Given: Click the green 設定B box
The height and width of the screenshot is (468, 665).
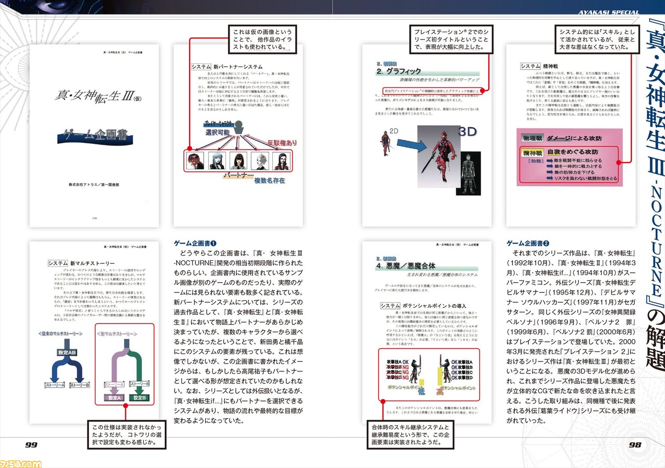Looking at the screenshot, I should tap(140, 397).
